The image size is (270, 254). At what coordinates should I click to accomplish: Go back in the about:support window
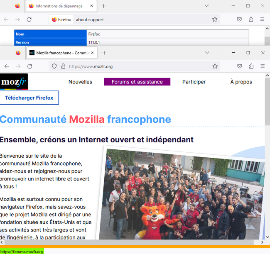pyautogui.click(x=6, y=20)
